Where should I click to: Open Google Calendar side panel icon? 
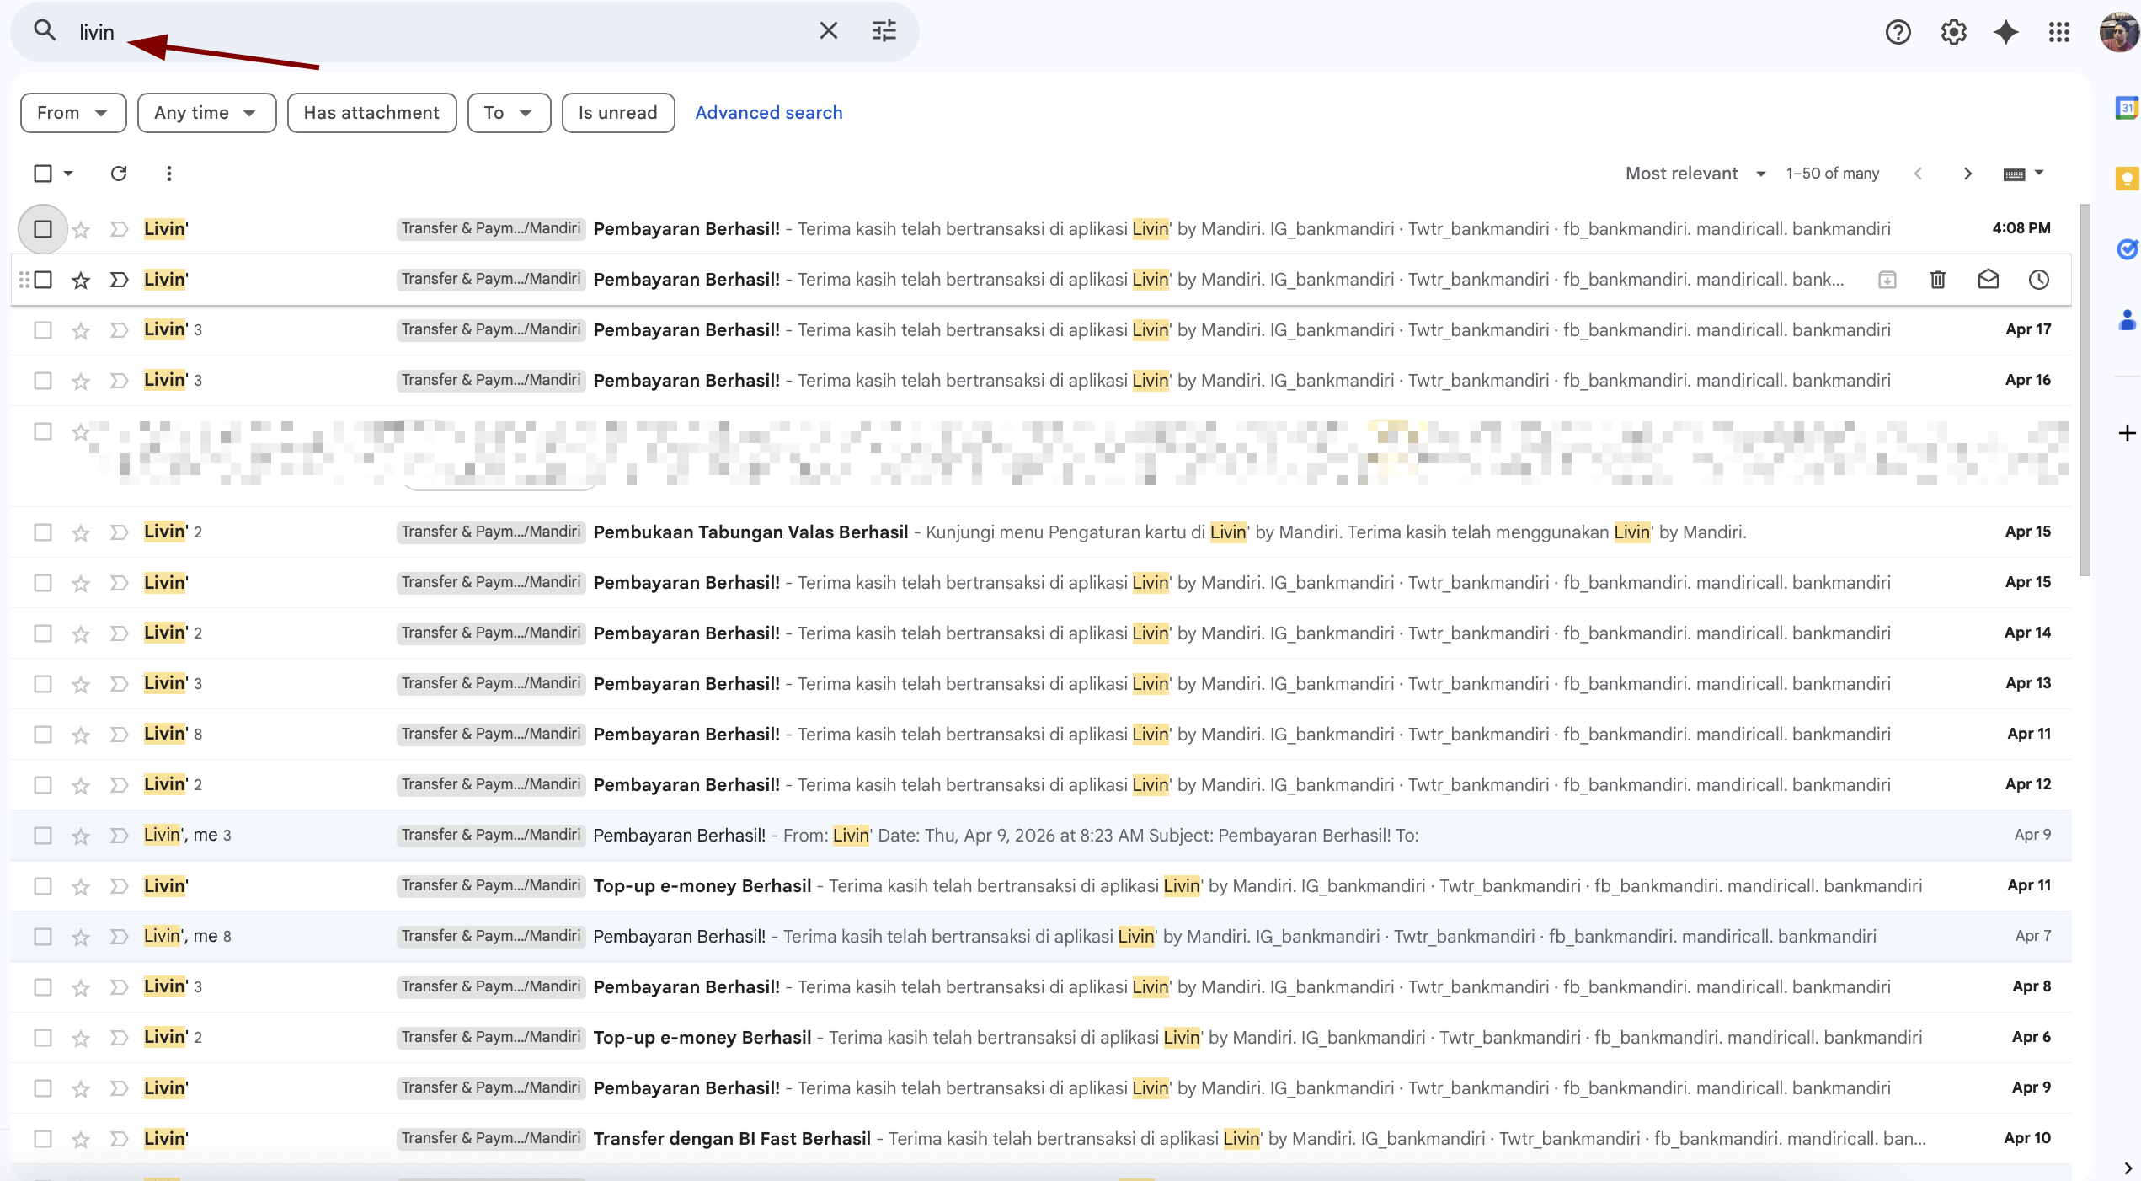click(2127, 108)
